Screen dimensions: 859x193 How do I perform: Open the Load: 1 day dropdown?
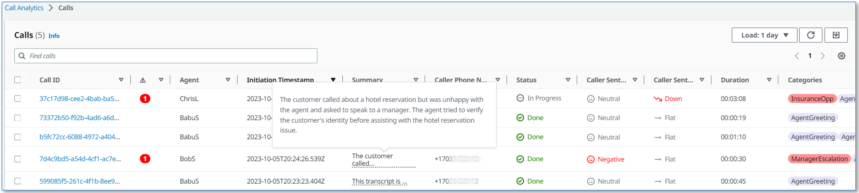[764, 35]
